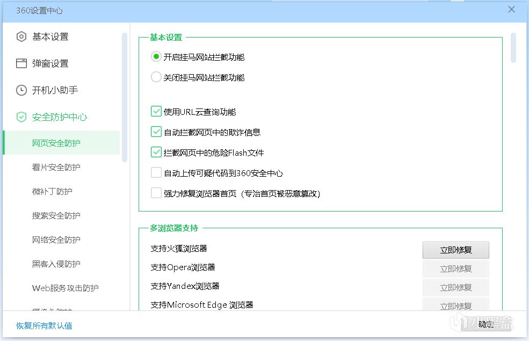The height and width of the screenshot is (341, 529).
Task: Select Web服务攻击防护 sub-item
Action: 65,288
